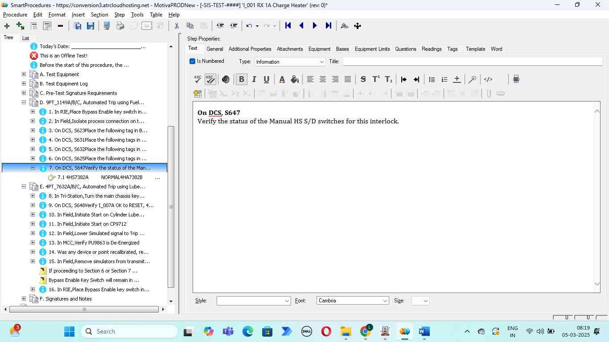Viewport: 609px width, 342px height.
Task: Click the spell check ABC icon
Action: point(198,79)
